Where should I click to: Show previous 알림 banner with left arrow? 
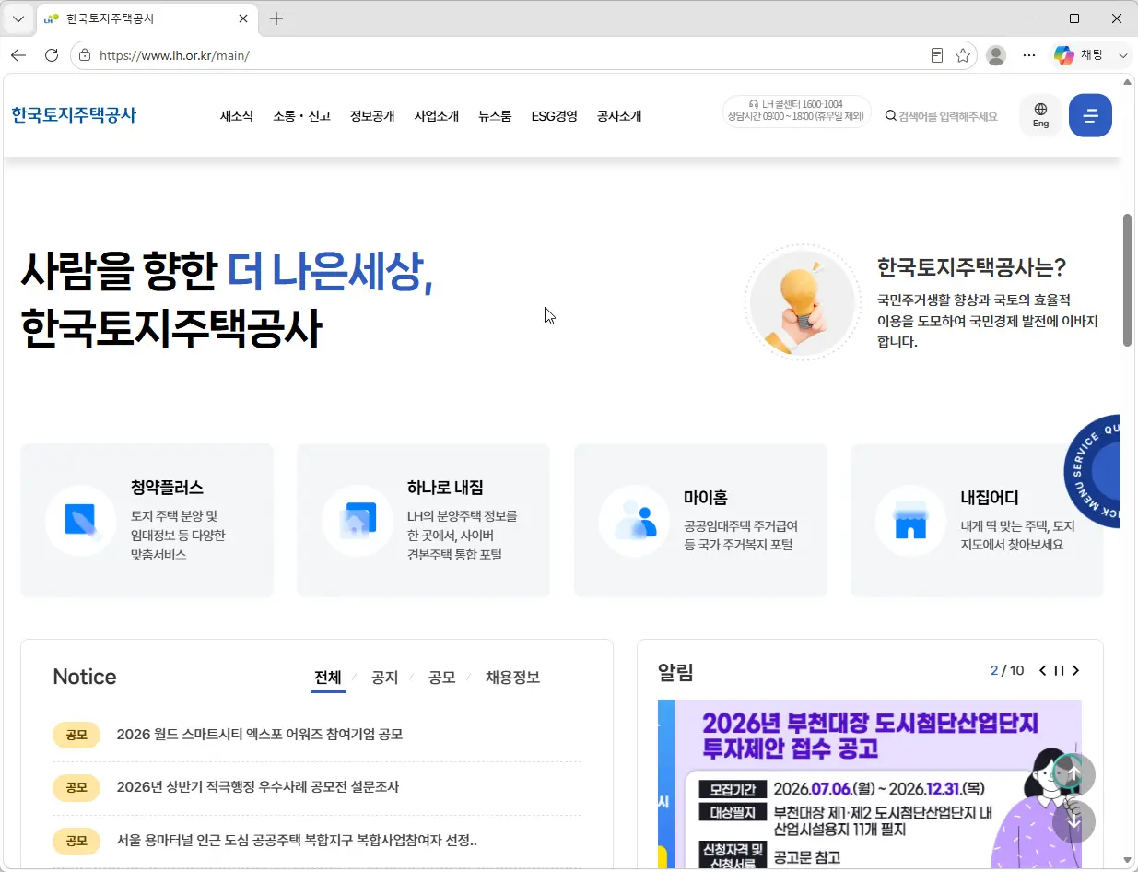click(x=1042, y=670)
